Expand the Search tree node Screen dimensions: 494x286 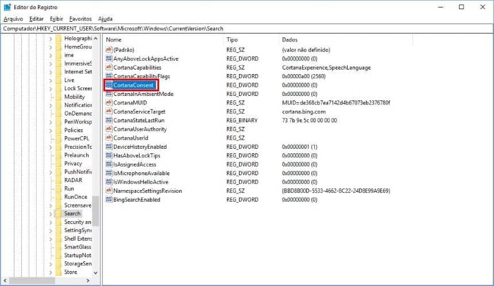(x=51, y=214)
